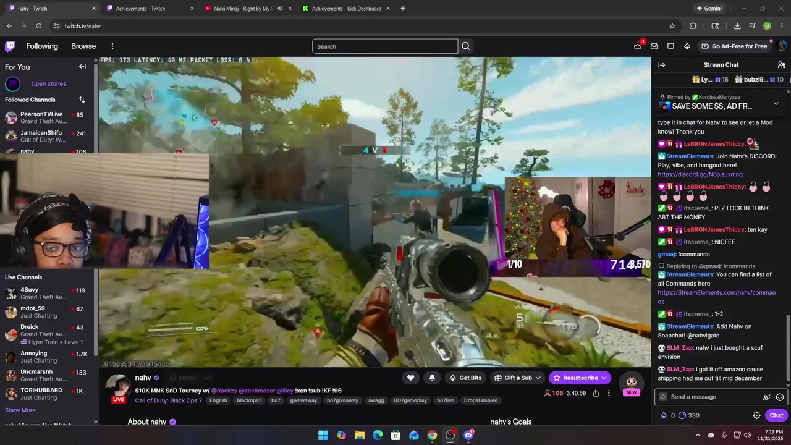Open TORIHUBBARD live channel
Screen dimensions: 791x445
[x=48, y=394]
